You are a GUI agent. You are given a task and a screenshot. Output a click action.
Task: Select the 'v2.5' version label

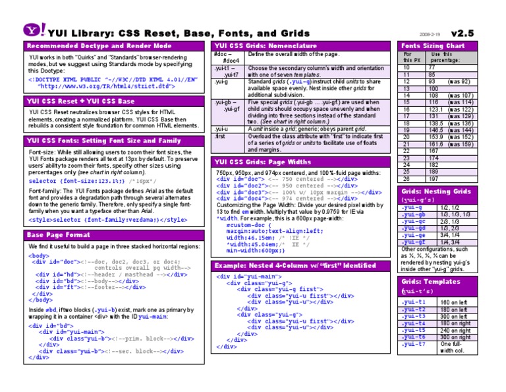[463, 33]
